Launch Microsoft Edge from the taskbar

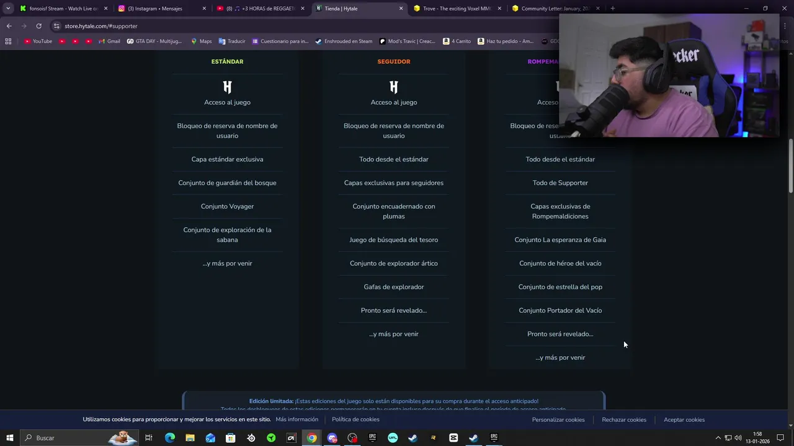[x=169, y=438]
